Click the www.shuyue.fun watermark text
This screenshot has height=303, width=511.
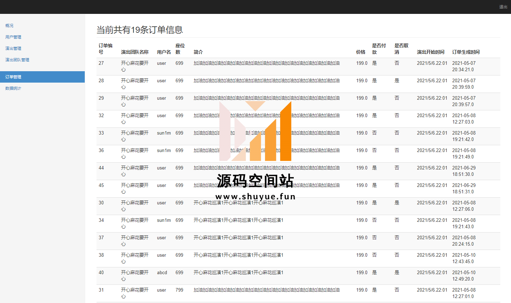click(255, 197)
